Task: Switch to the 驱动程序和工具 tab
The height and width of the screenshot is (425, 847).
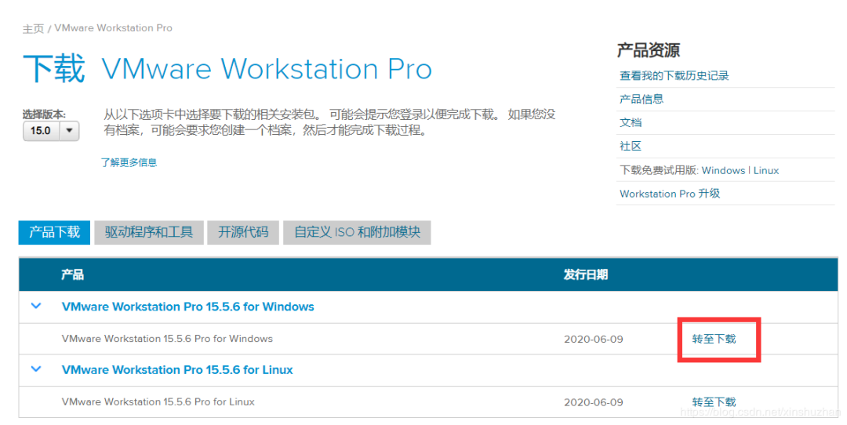Action: tap(149, 232)
